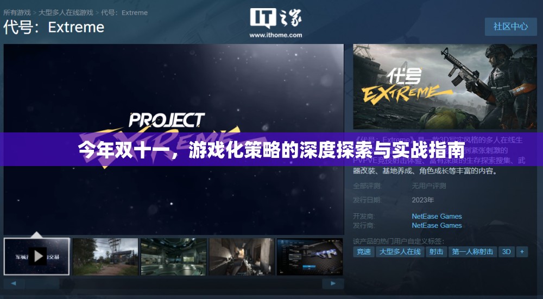543x299 pixels.
Task: Click the thumbnail strip scrollbar handle
Action: coord(42,283)
